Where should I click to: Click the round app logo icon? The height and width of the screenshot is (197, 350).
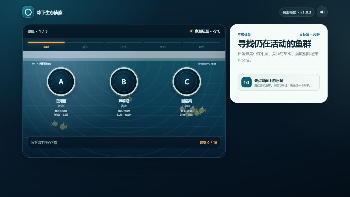tap(28, 12)
